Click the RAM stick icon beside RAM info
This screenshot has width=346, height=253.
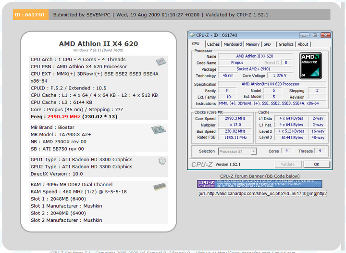[x=160, y=187]
